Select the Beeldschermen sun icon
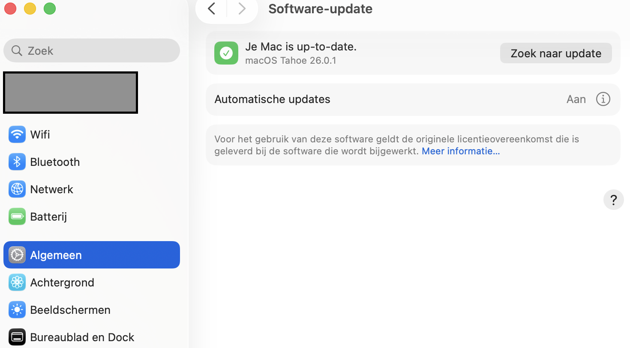Viewport: 630px width, 348px height. (x=17, y=310)
